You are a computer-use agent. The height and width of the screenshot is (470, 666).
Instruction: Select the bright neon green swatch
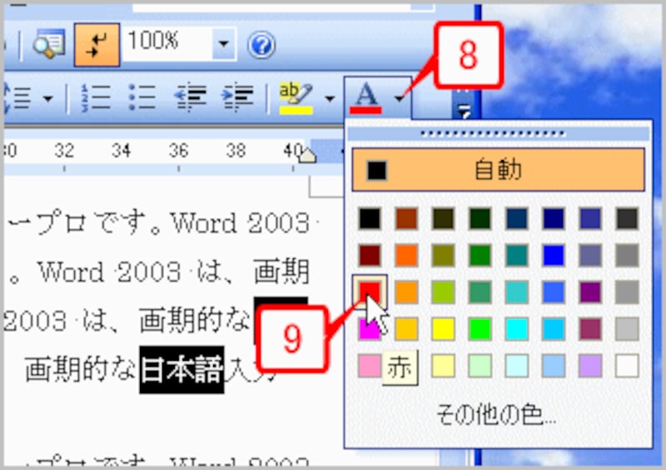coord(480,329)
